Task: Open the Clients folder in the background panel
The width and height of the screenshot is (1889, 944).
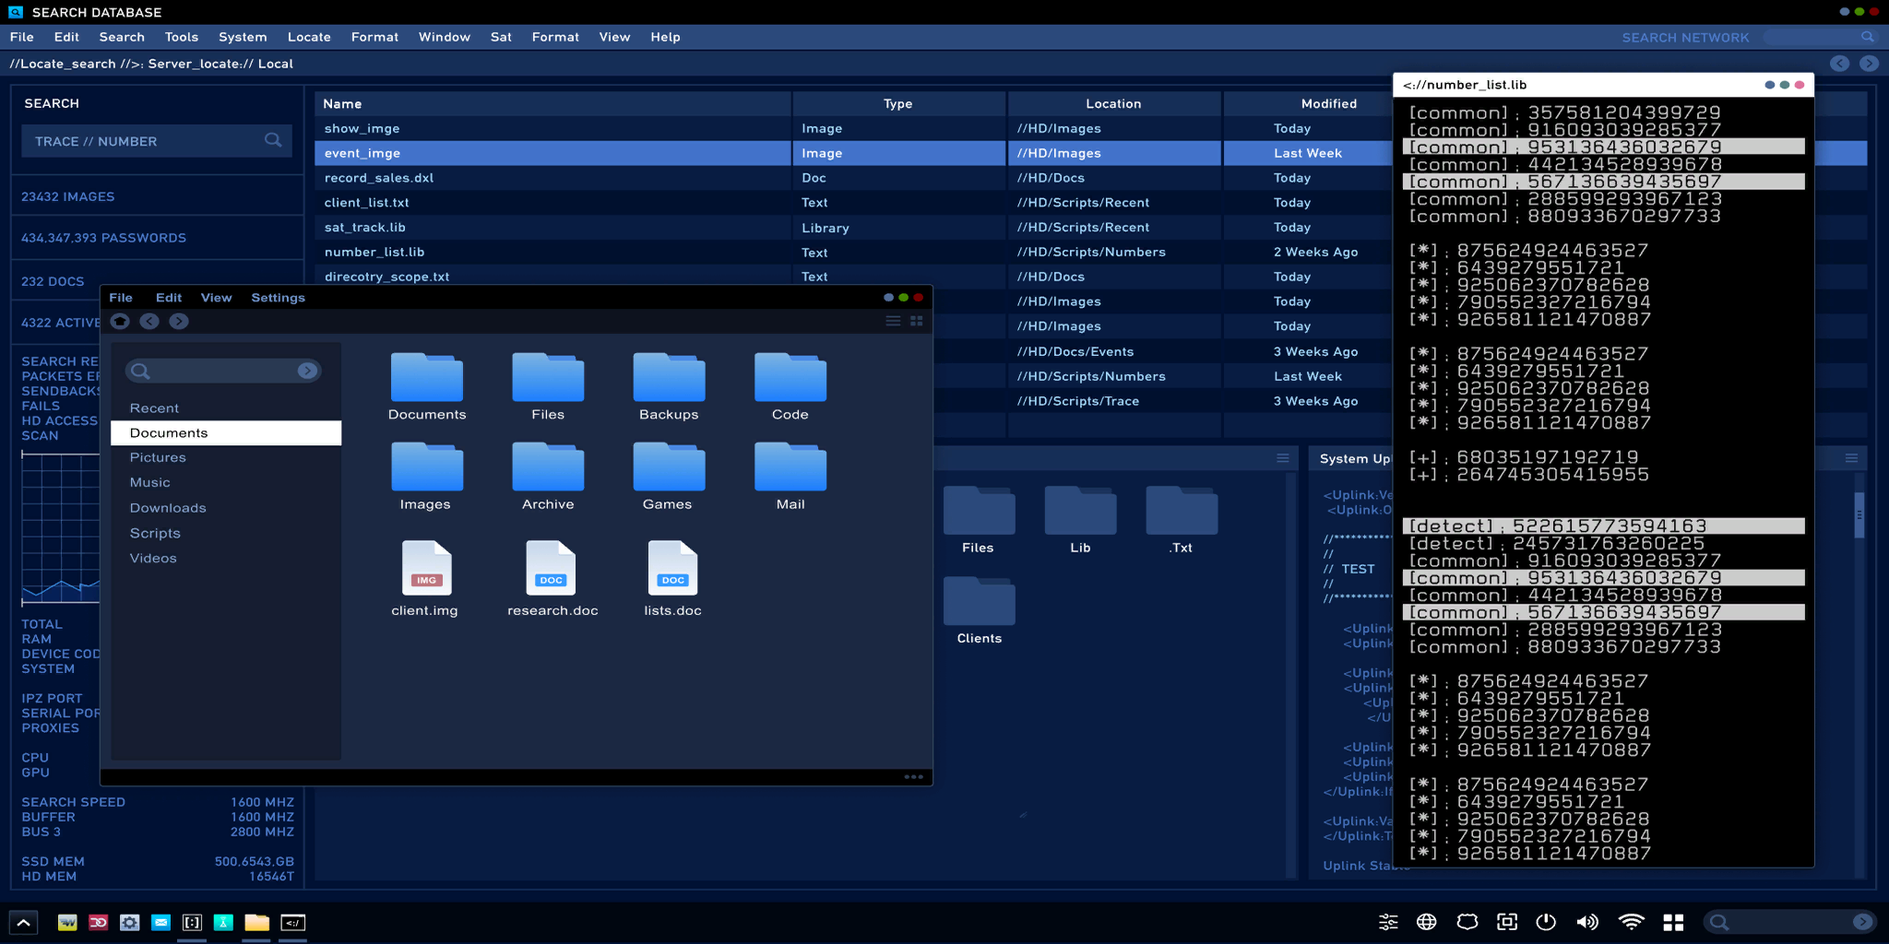Action: point(979,610)
